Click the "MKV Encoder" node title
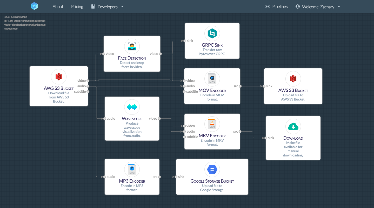The width and height of the screenshot is (374, 208). [x=212, y=136]
